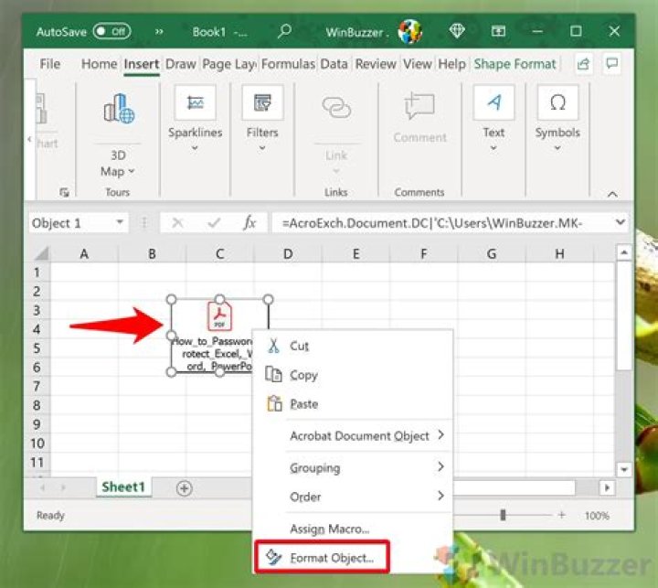This screenshot has height=588, width=658.
Task: Select row 9 header
Action: tap(37, 424)
